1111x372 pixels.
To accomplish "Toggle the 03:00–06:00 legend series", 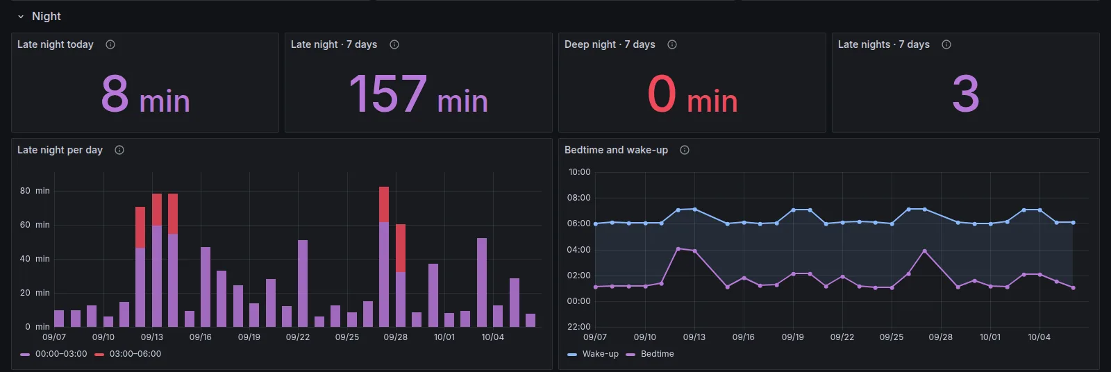I will (x=135, y=354).
